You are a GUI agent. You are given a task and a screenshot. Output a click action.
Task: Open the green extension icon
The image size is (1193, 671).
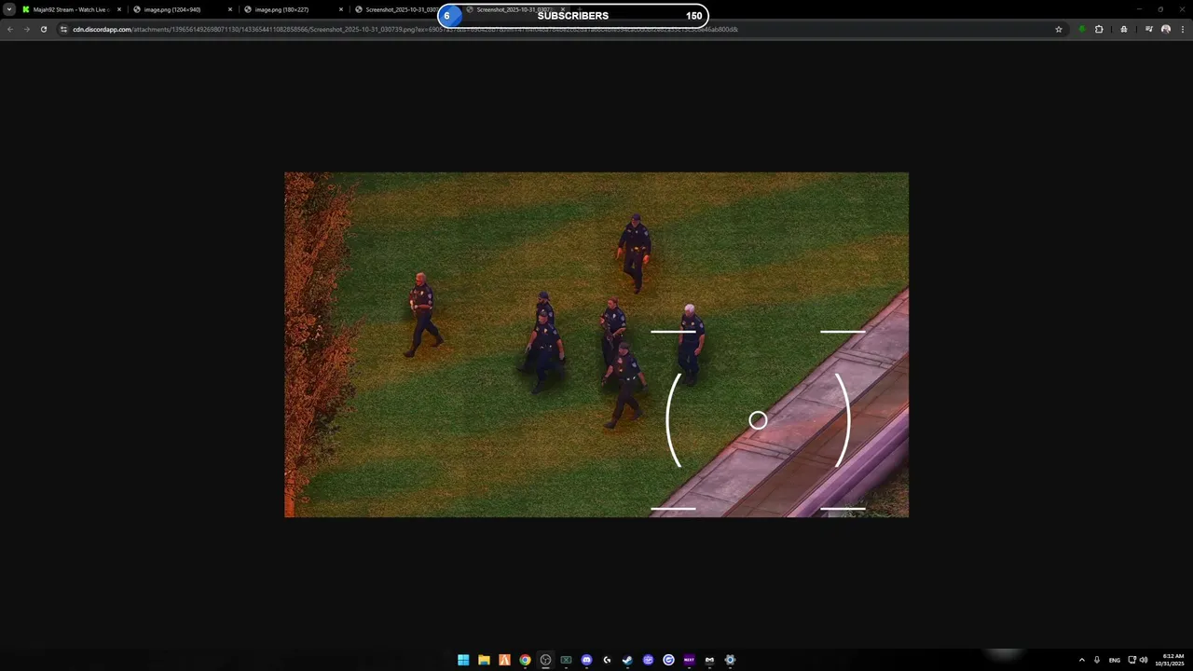(x=1082, y=29)
